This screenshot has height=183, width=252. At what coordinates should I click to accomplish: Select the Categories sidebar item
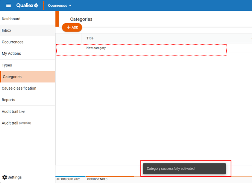tap(12, 77)
